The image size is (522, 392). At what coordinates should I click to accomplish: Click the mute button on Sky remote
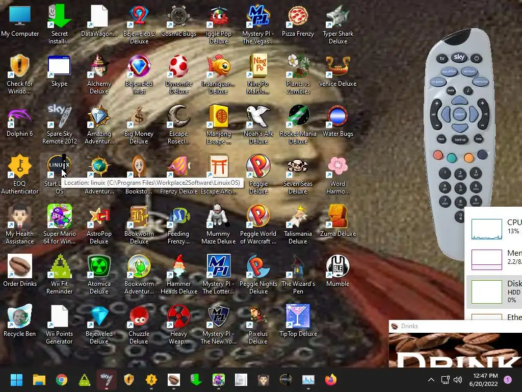pos(451,91)
